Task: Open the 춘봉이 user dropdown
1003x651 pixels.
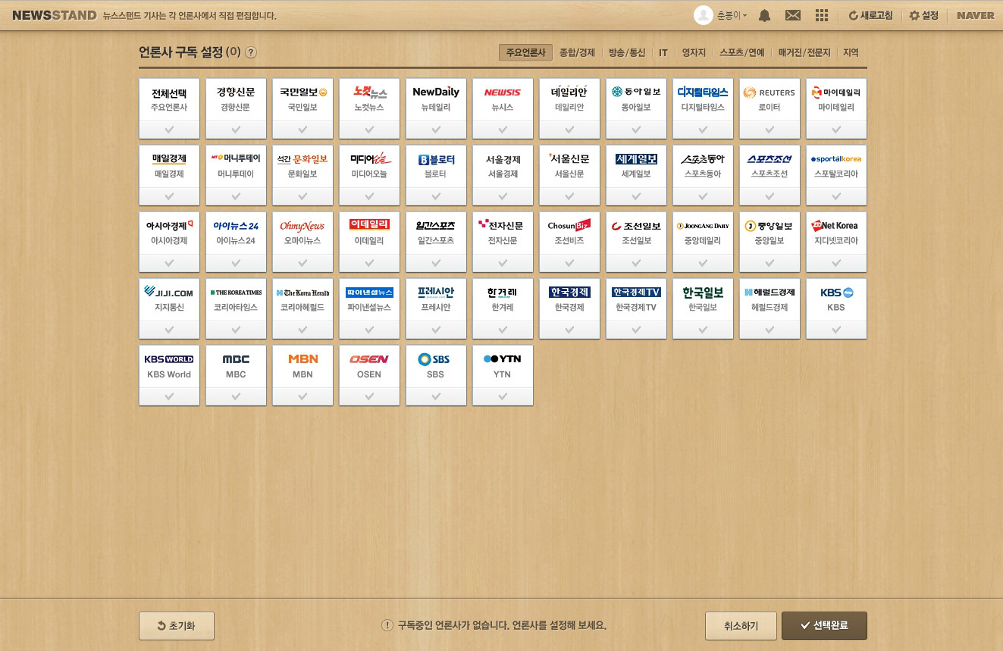Action: (x=732, y=15)
